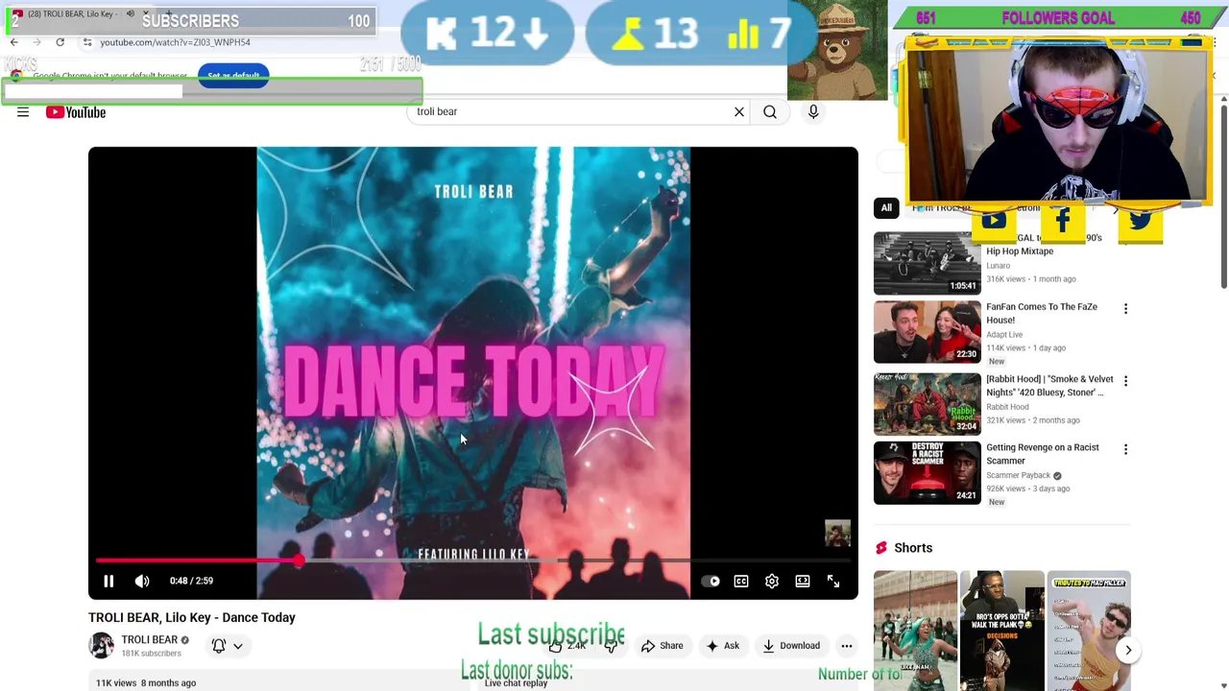The height and width of the screenshot is (691, 1229).
Task: Open the TROLI BEAR channel name link
Action: 149,640
